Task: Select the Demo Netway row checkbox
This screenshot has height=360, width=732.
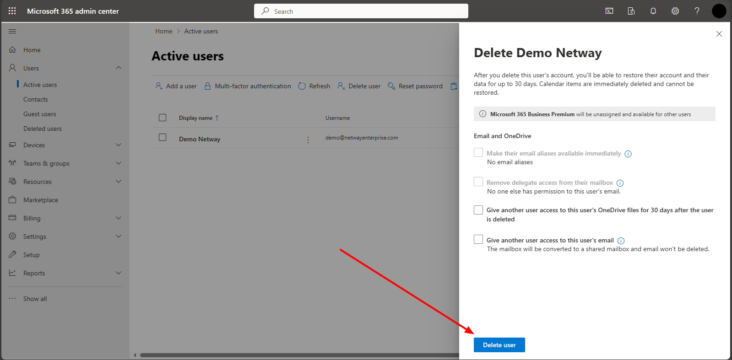Action: point(163,137)
